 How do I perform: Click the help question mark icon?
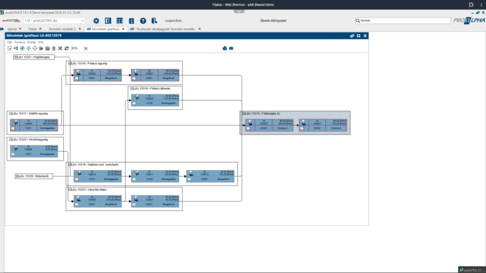tap(143, 21)
